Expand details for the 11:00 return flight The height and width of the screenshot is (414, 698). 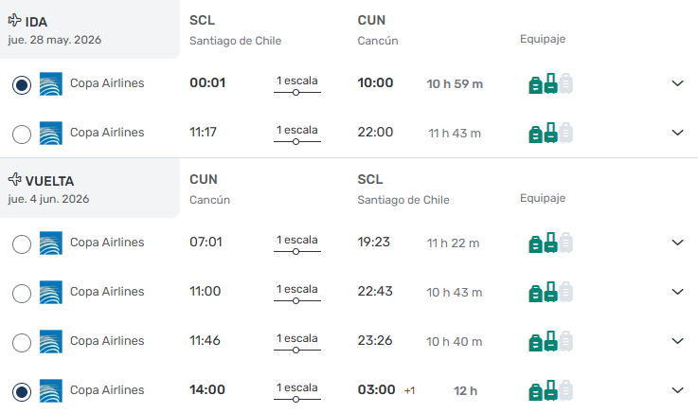(677, 292)
